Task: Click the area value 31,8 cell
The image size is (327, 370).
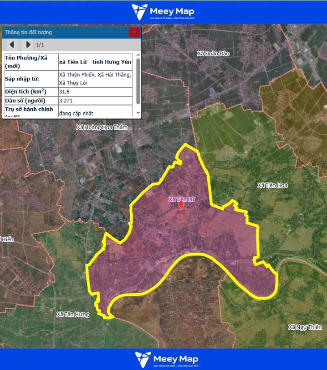Action: 95,91
